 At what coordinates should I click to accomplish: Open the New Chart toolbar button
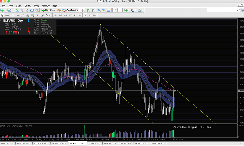coord(2,10)
